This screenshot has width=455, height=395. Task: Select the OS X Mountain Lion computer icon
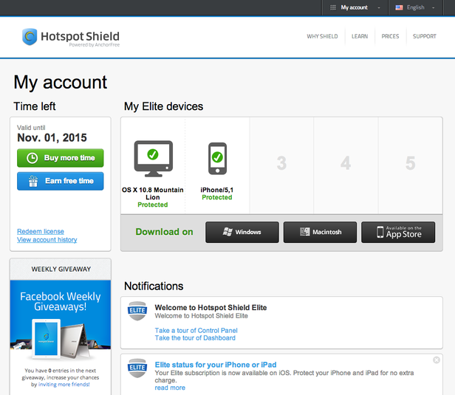point(153,159)
